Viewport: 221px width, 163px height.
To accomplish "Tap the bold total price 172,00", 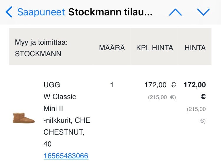I will click(195, 85).
